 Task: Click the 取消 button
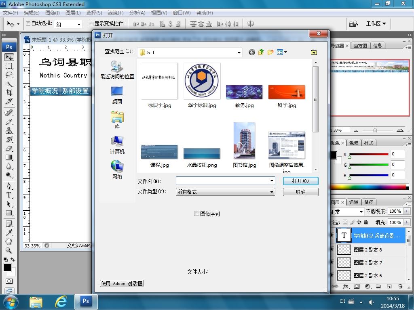tap(300, 192)
